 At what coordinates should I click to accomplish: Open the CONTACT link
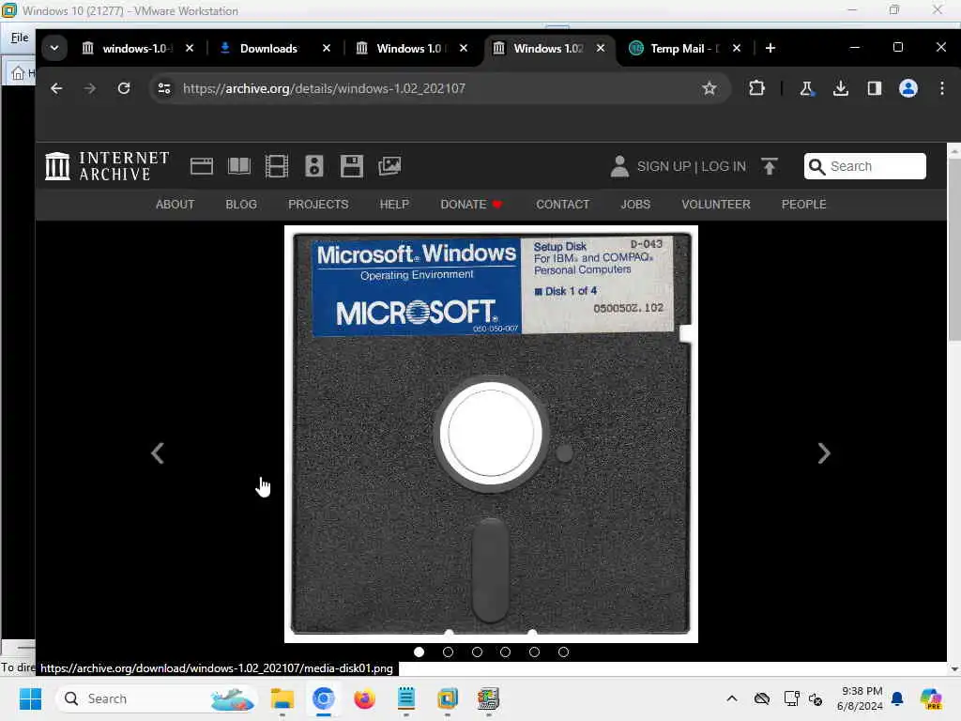click(x=563, y=204)
